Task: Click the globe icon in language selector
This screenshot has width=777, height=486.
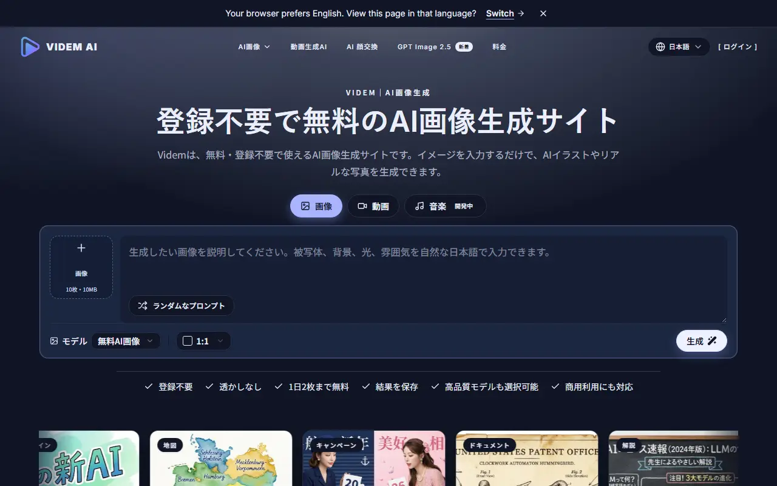Action: pyautogui.click(x=660, y=47)
